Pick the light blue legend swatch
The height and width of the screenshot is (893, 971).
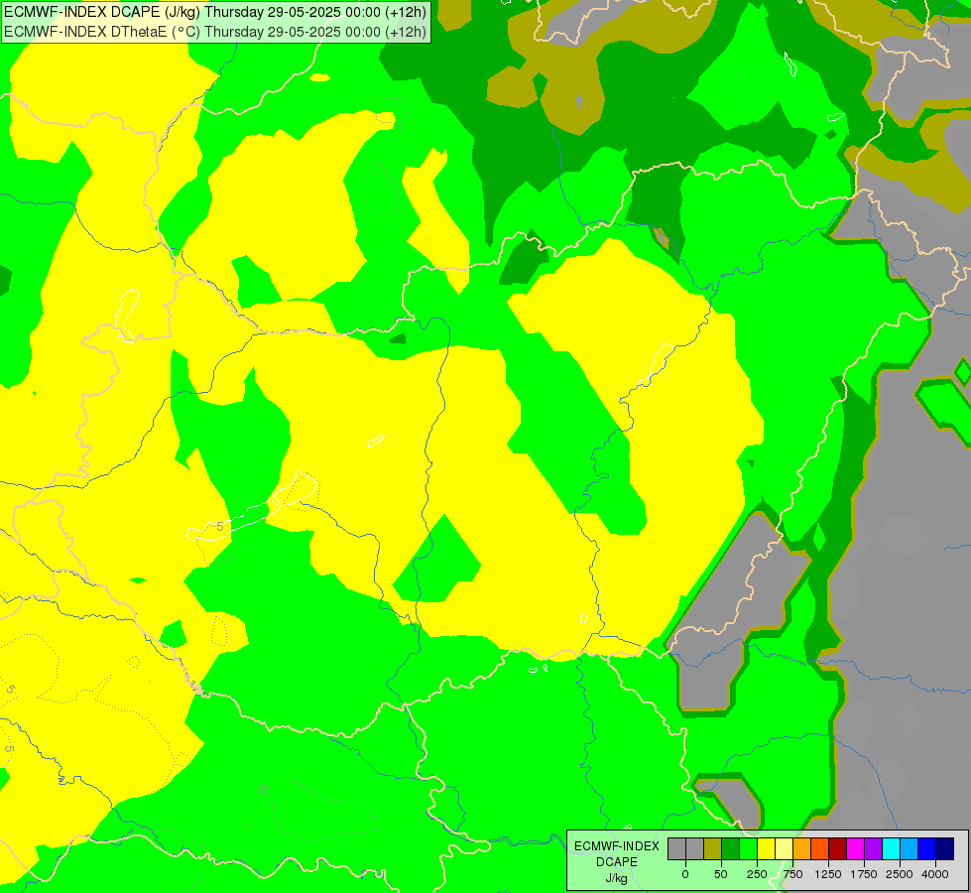coord(910,848)
